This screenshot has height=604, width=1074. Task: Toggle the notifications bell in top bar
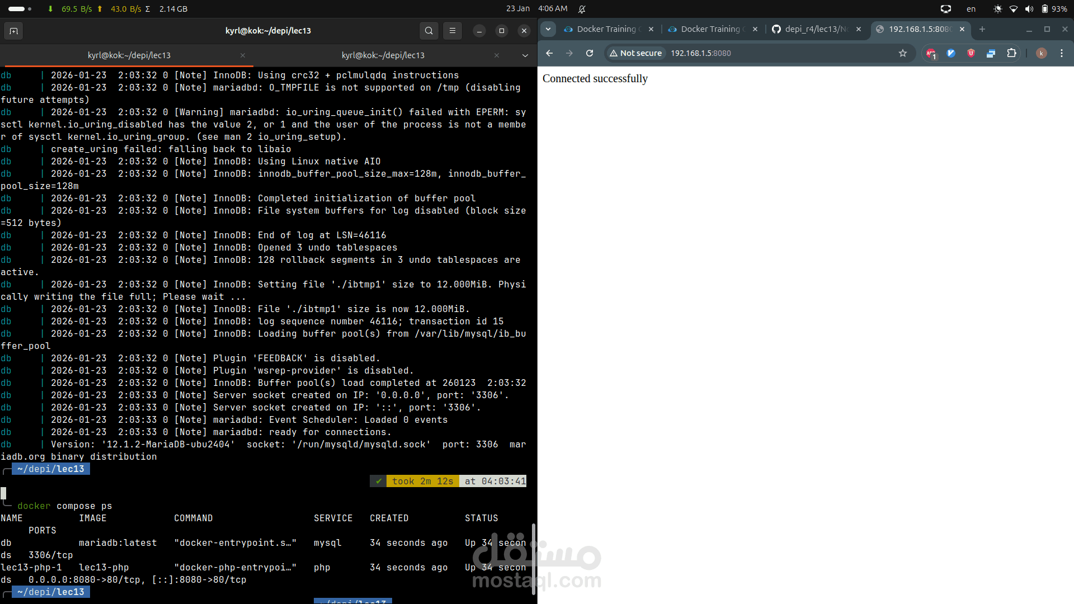coord(582,9)
